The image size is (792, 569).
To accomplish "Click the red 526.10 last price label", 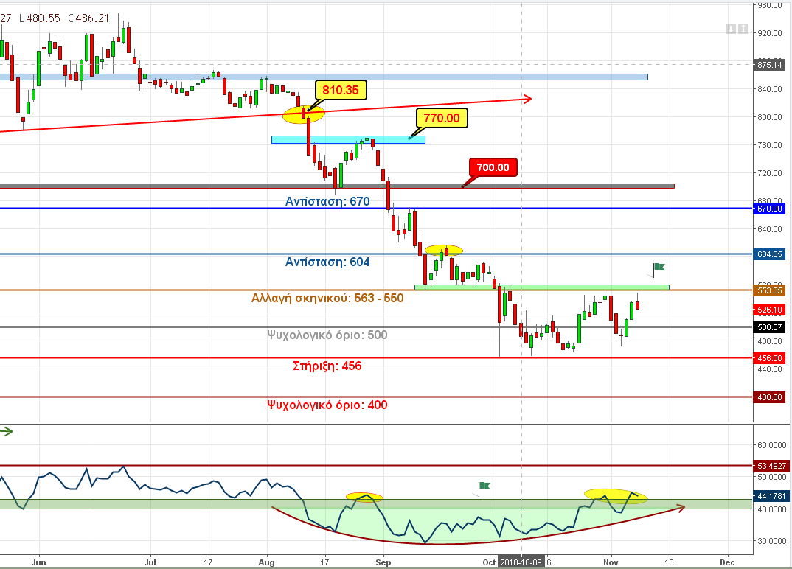I will [x=770, y=310].
